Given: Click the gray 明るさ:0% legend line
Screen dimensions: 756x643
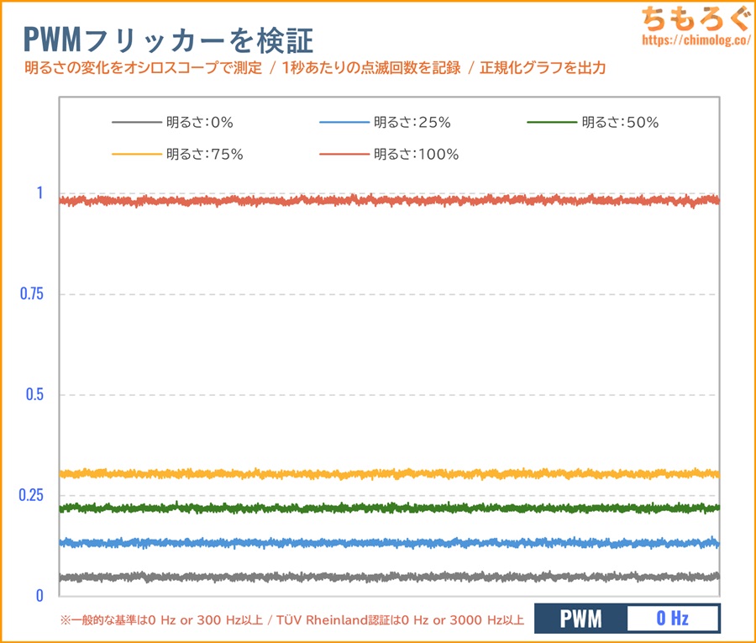Looking at the screenshot, I should pos(136,123).
